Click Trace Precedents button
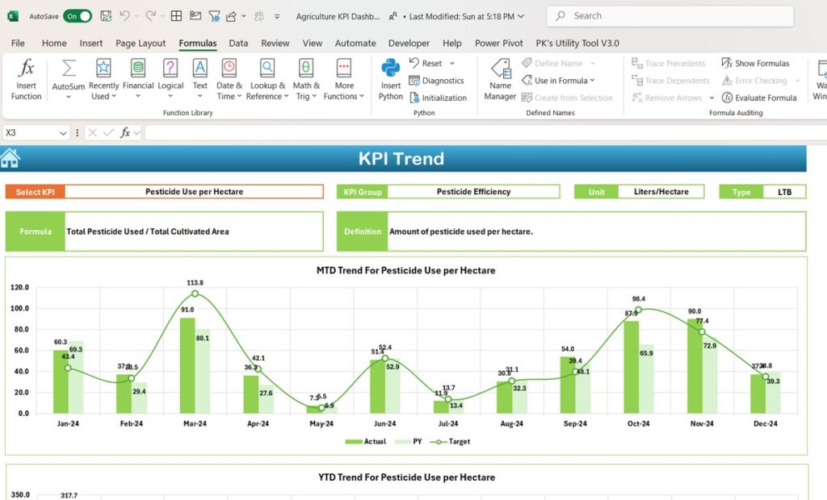Viewport: 827px width, 500px height. (668, 63)
